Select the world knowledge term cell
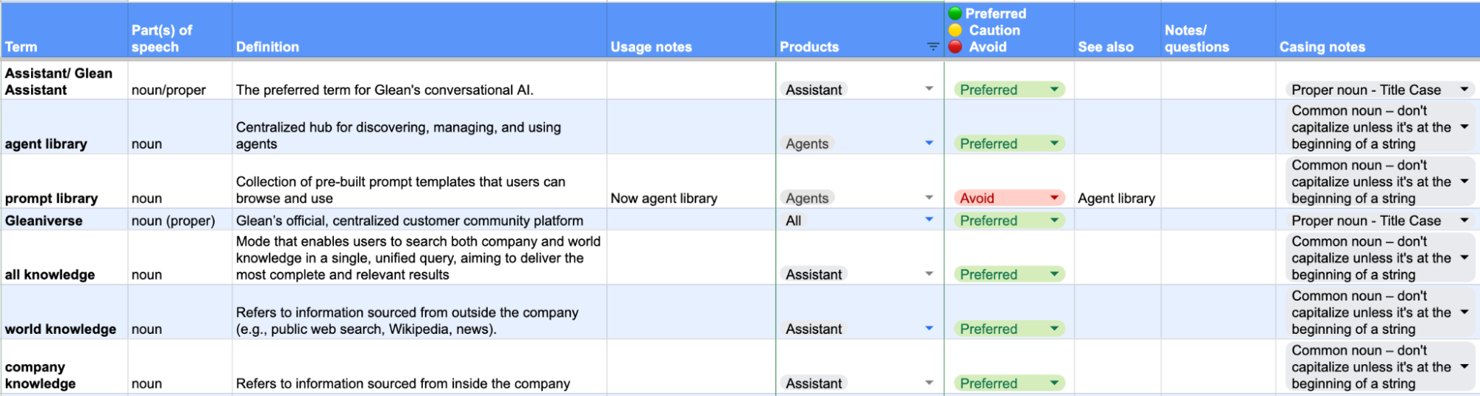1480x396 pixels. click(64, 312)
